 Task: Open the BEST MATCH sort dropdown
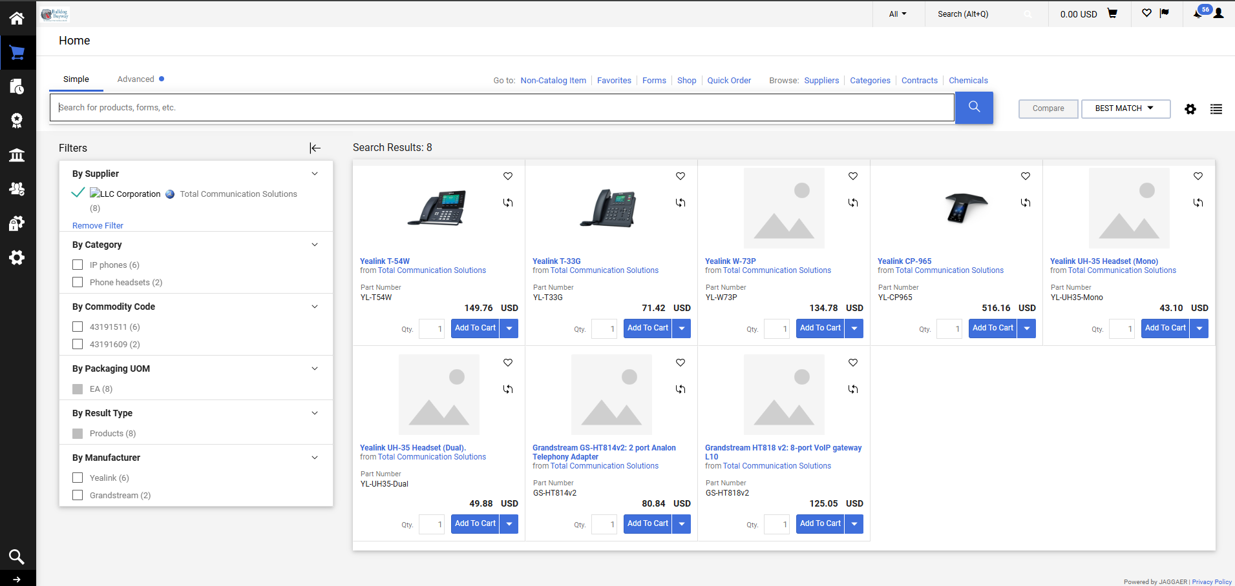[x=1125, y=108]
